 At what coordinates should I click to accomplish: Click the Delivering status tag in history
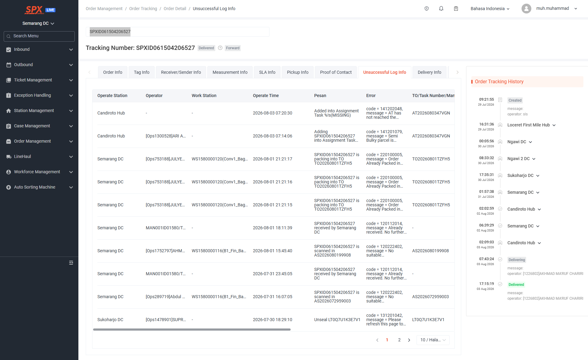pos(517,260)
